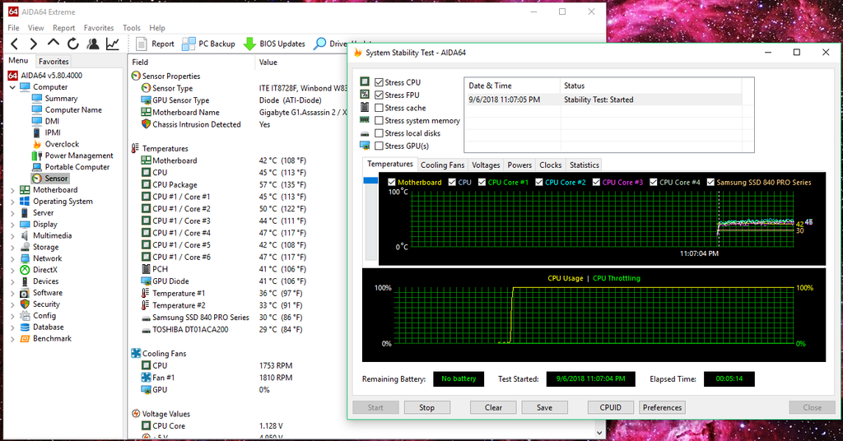Uncheck the Stress CPU checkbox

click(x=379, y=82)
